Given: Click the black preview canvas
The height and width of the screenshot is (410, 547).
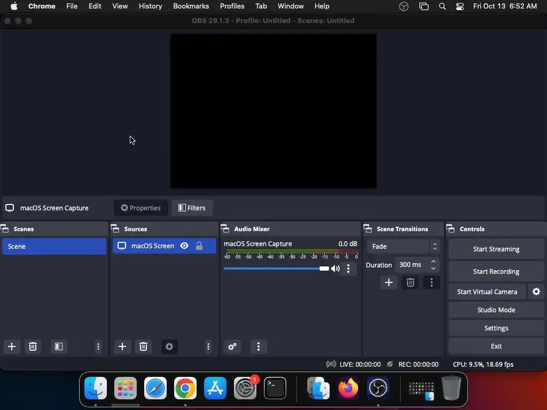Looking at the screenshot, I should pos(273,111).
